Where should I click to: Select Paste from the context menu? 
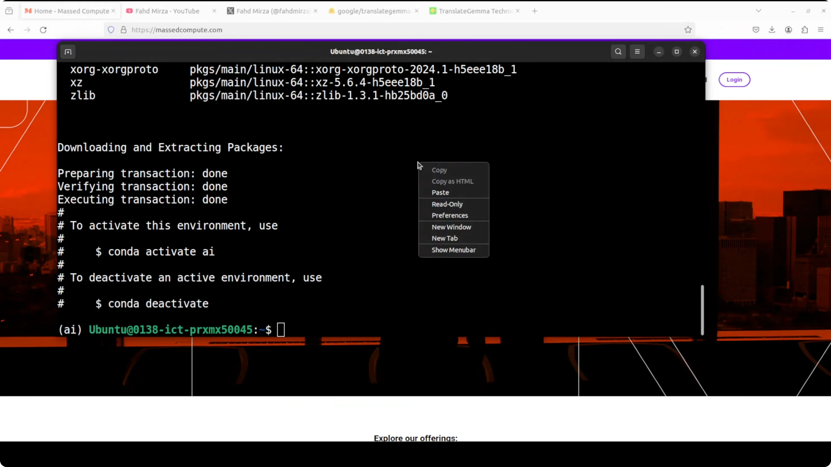[440, 192]
